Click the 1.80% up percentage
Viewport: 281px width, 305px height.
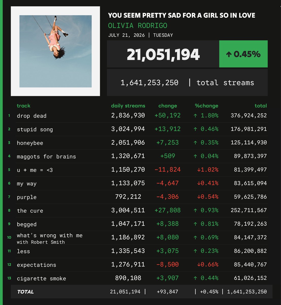coord(206,115)
